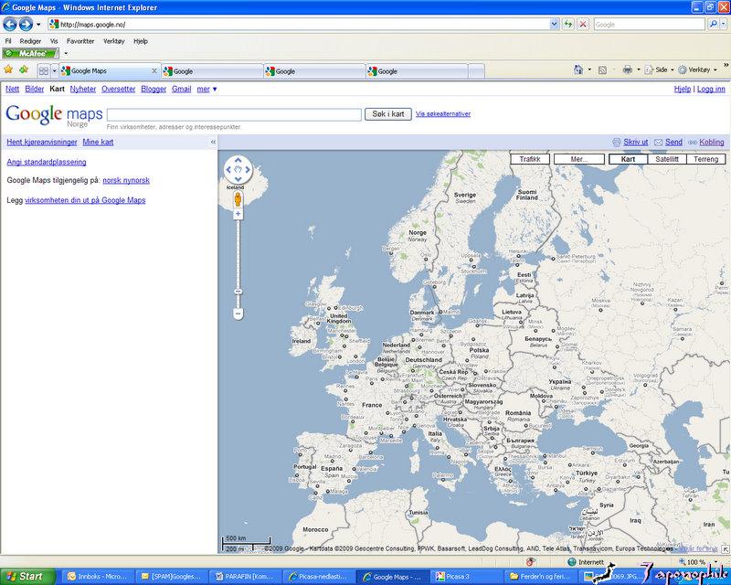
Task: Open the Favoritter menu
Action: pos(80,41)
